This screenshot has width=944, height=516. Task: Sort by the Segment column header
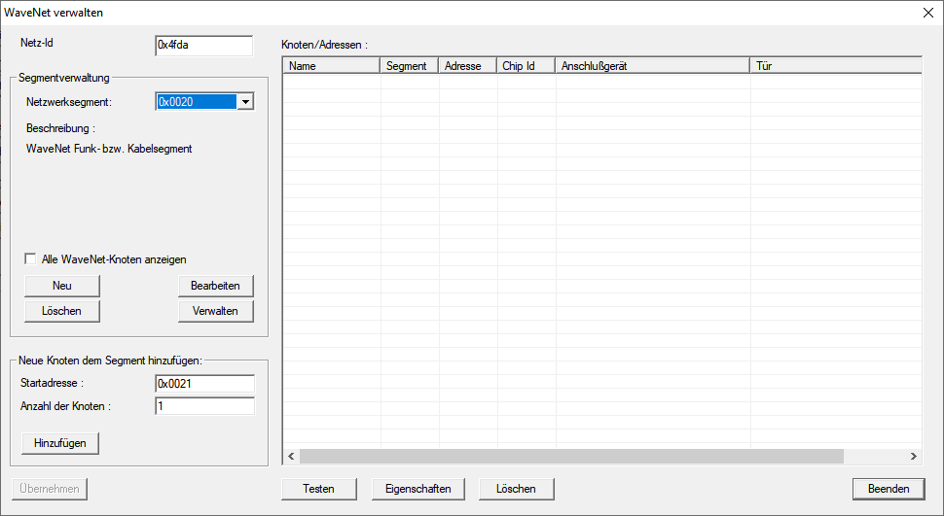(409, 66)
